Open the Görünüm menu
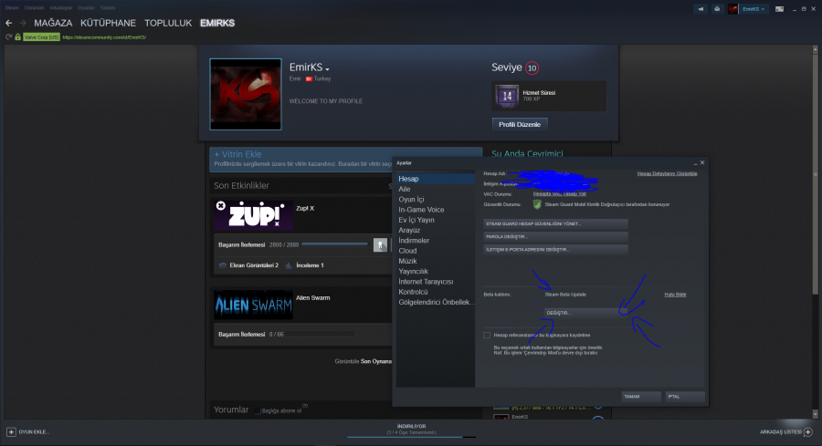This screenshot has height=446, width=822. click(34, 8)
